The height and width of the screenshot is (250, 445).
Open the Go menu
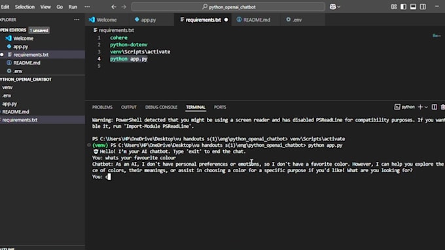point(60,7)
